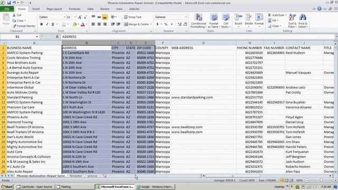Select the Format Painter brush
Screen dimensions: 338x190
pyautogui.click(x=14, y=26)
